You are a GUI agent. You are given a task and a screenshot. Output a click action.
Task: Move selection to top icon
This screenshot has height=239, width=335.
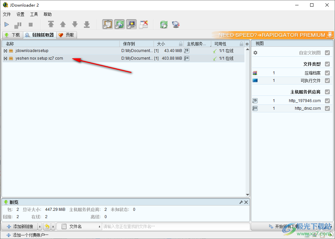51,24
